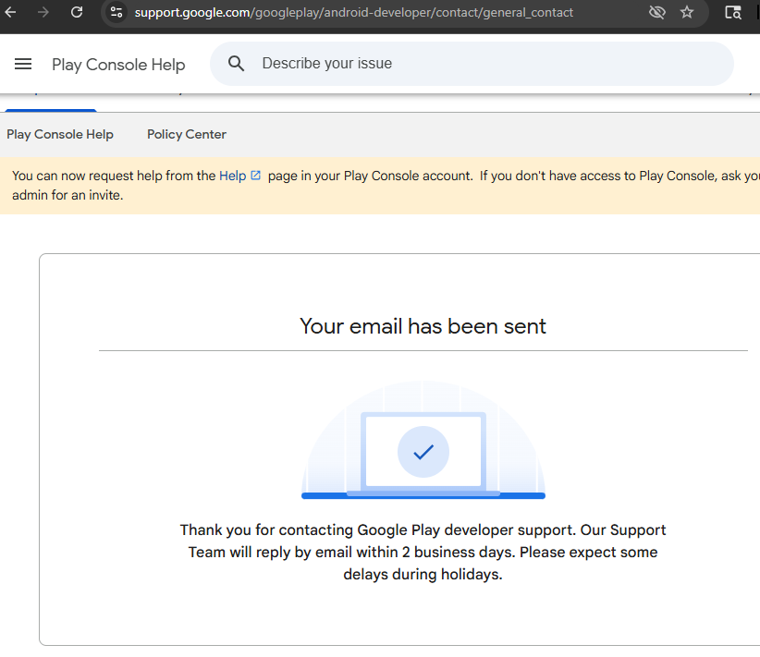Click the "admin for an invite" banner text
The height and width of the screenshot is (657, 760).
[67, 195]
